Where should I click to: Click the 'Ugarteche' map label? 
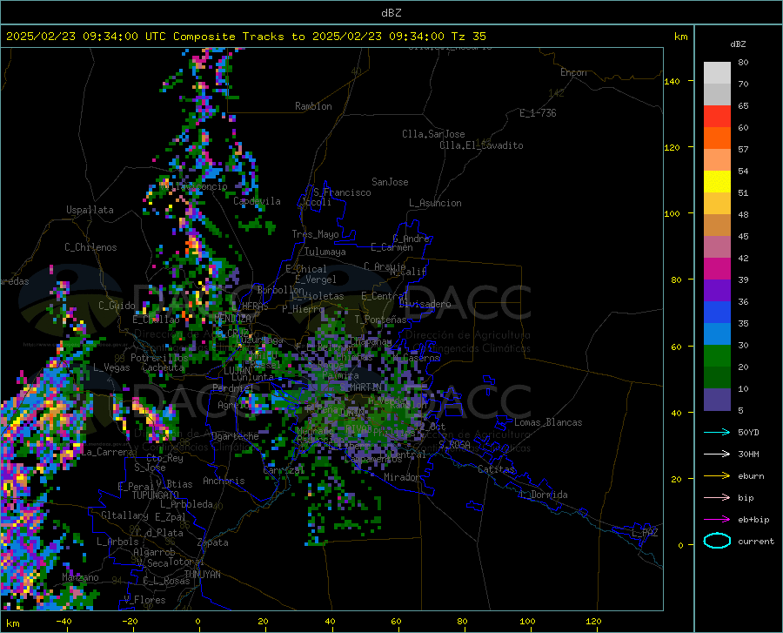click(x=235, y=436)
